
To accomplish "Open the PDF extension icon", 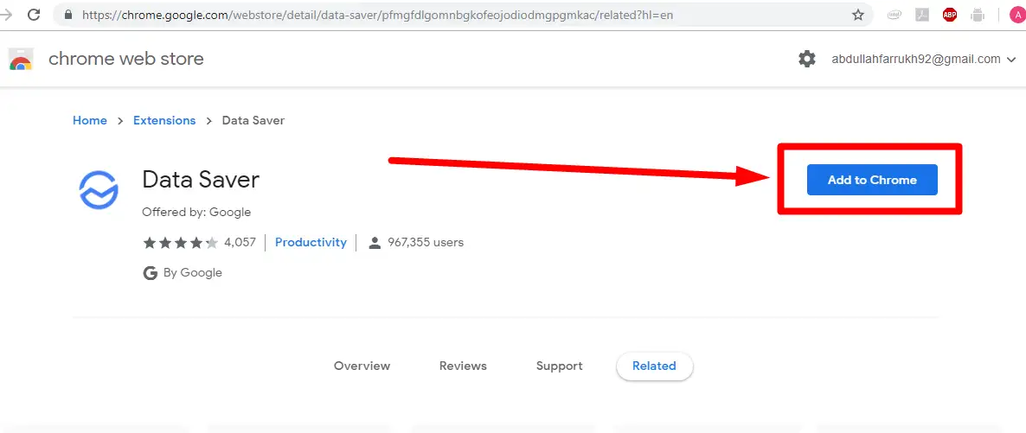I will 922,15.
